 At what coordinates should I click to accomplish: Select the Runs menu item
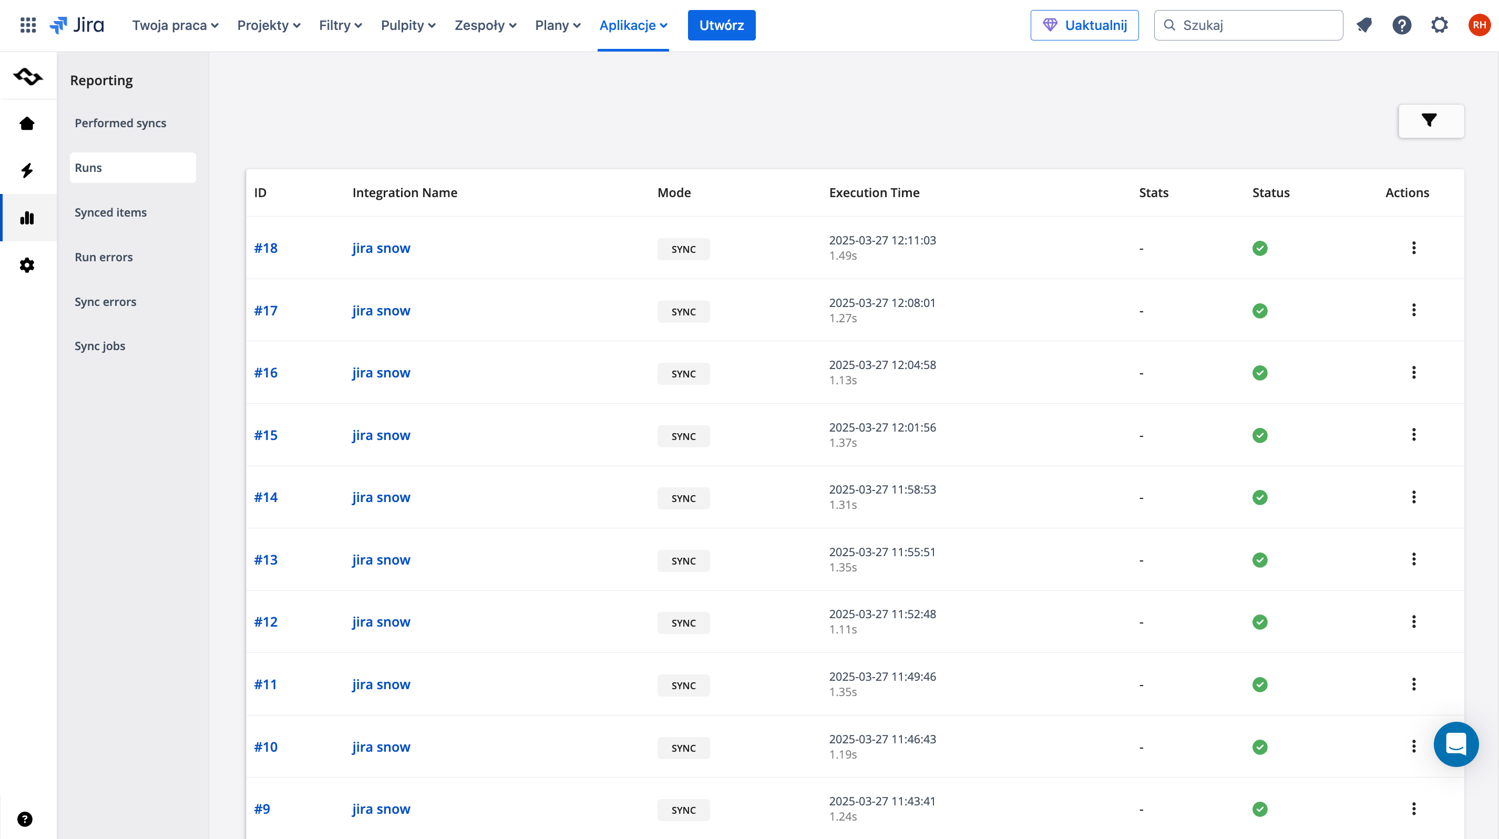[132, 168]
